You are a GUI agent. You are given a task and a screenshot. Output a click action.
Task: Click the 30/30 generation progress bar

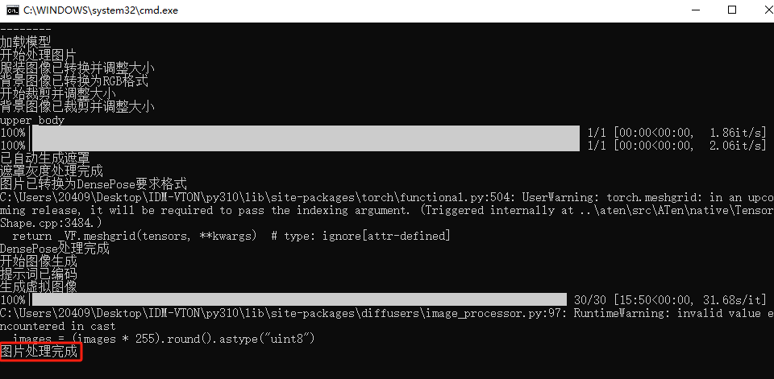point(299,299)
